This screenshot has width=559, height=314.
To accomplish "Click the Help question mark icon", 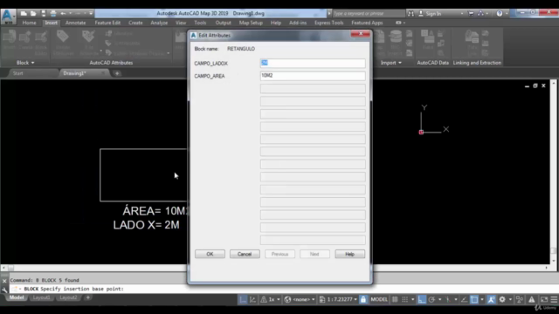I will (x=500, y=14).
